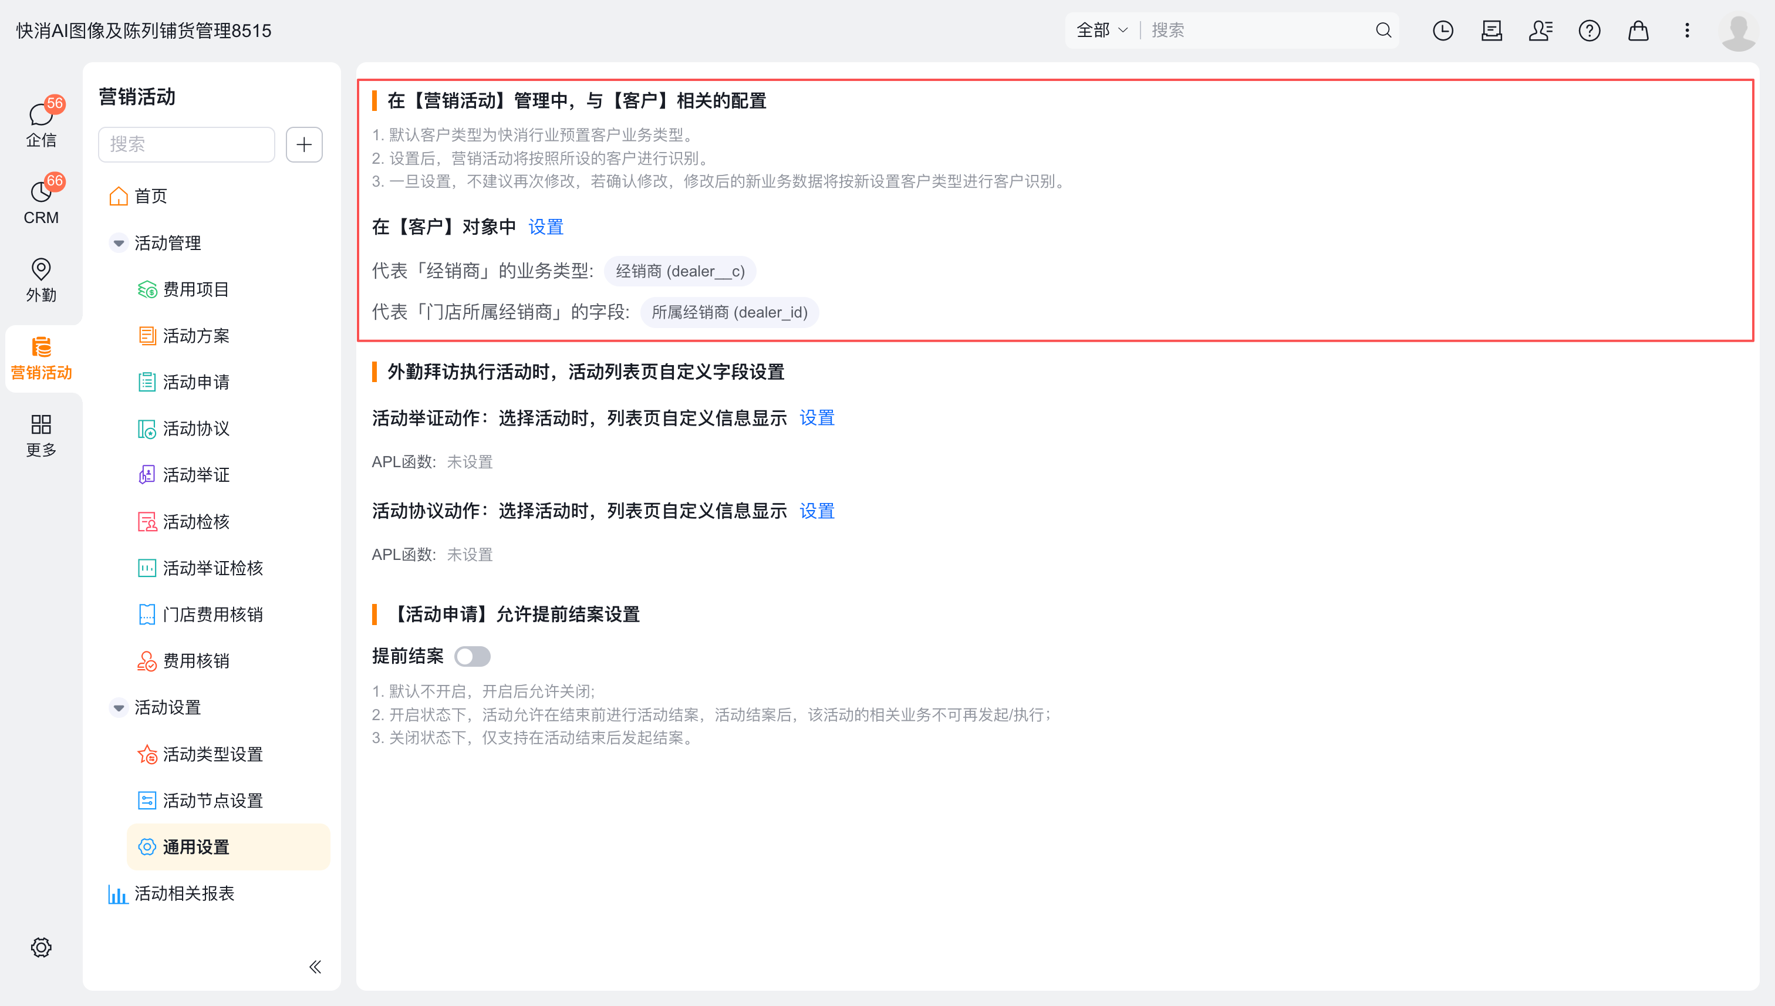Click the search magnifier icon in top bar
The image size is (1775, 1006).
pyautogui.click(x=1383, y=31)
